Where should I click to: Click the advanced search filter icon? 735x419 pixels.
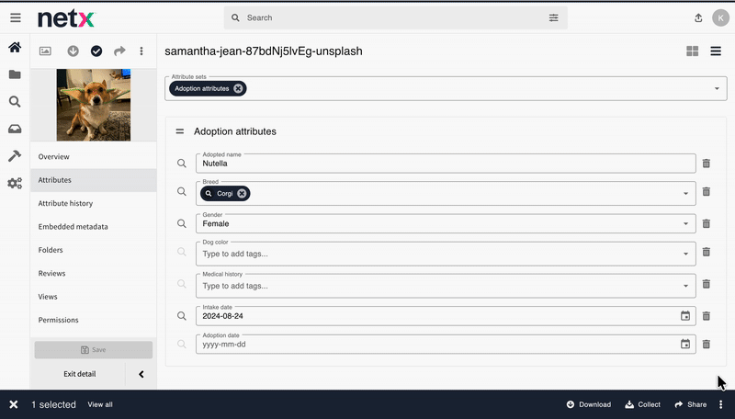coord(553,17)
